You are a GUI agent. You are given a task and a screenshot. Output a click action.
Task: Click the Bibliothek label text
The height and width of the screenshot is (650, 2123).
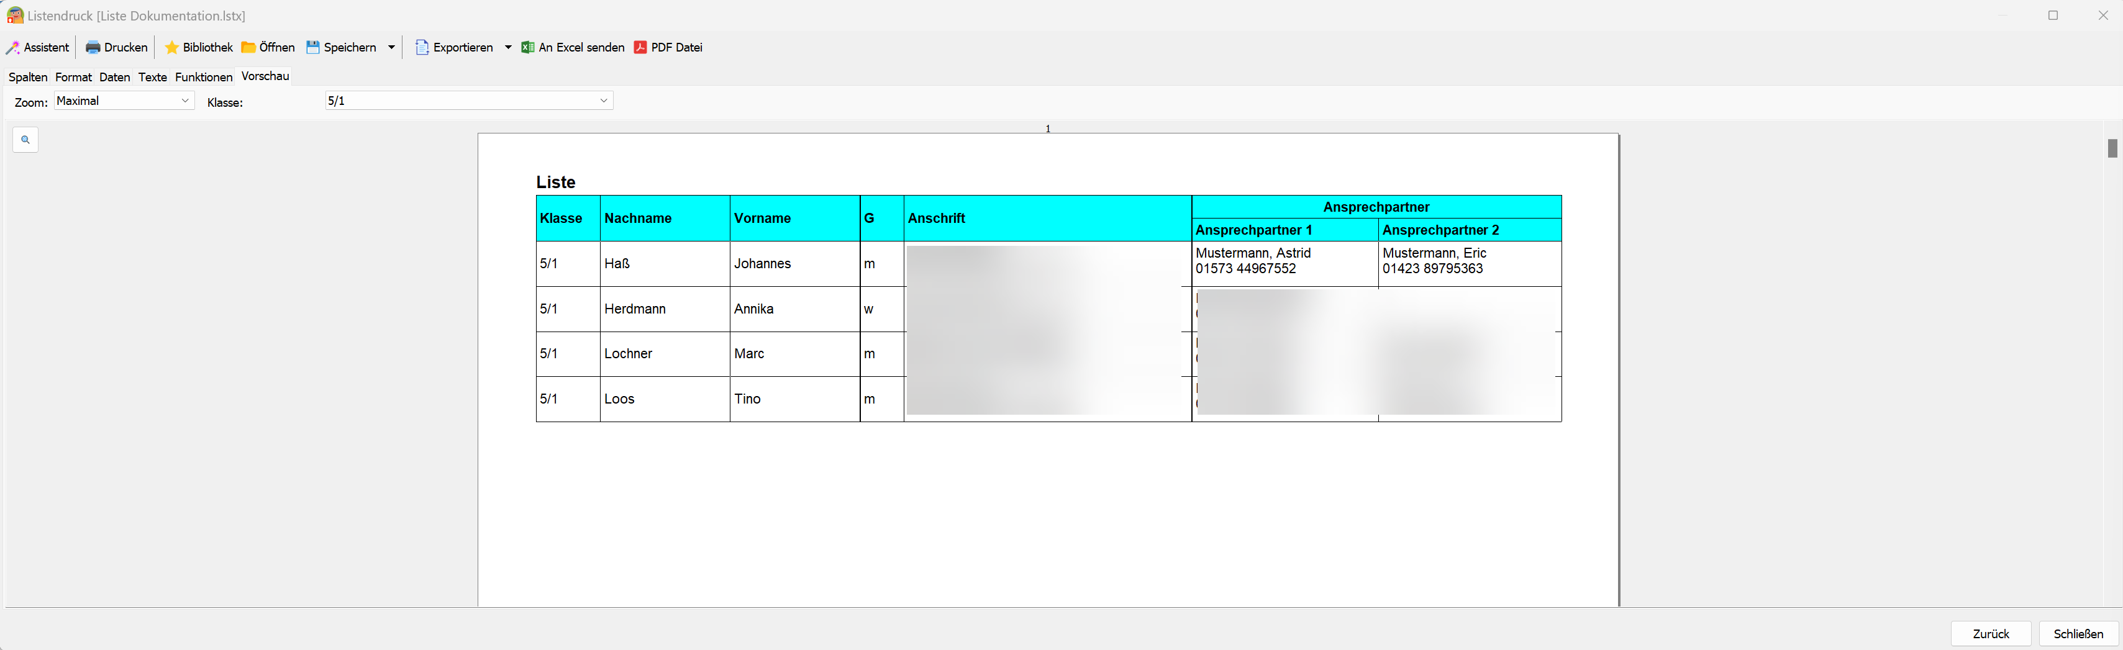207,48
